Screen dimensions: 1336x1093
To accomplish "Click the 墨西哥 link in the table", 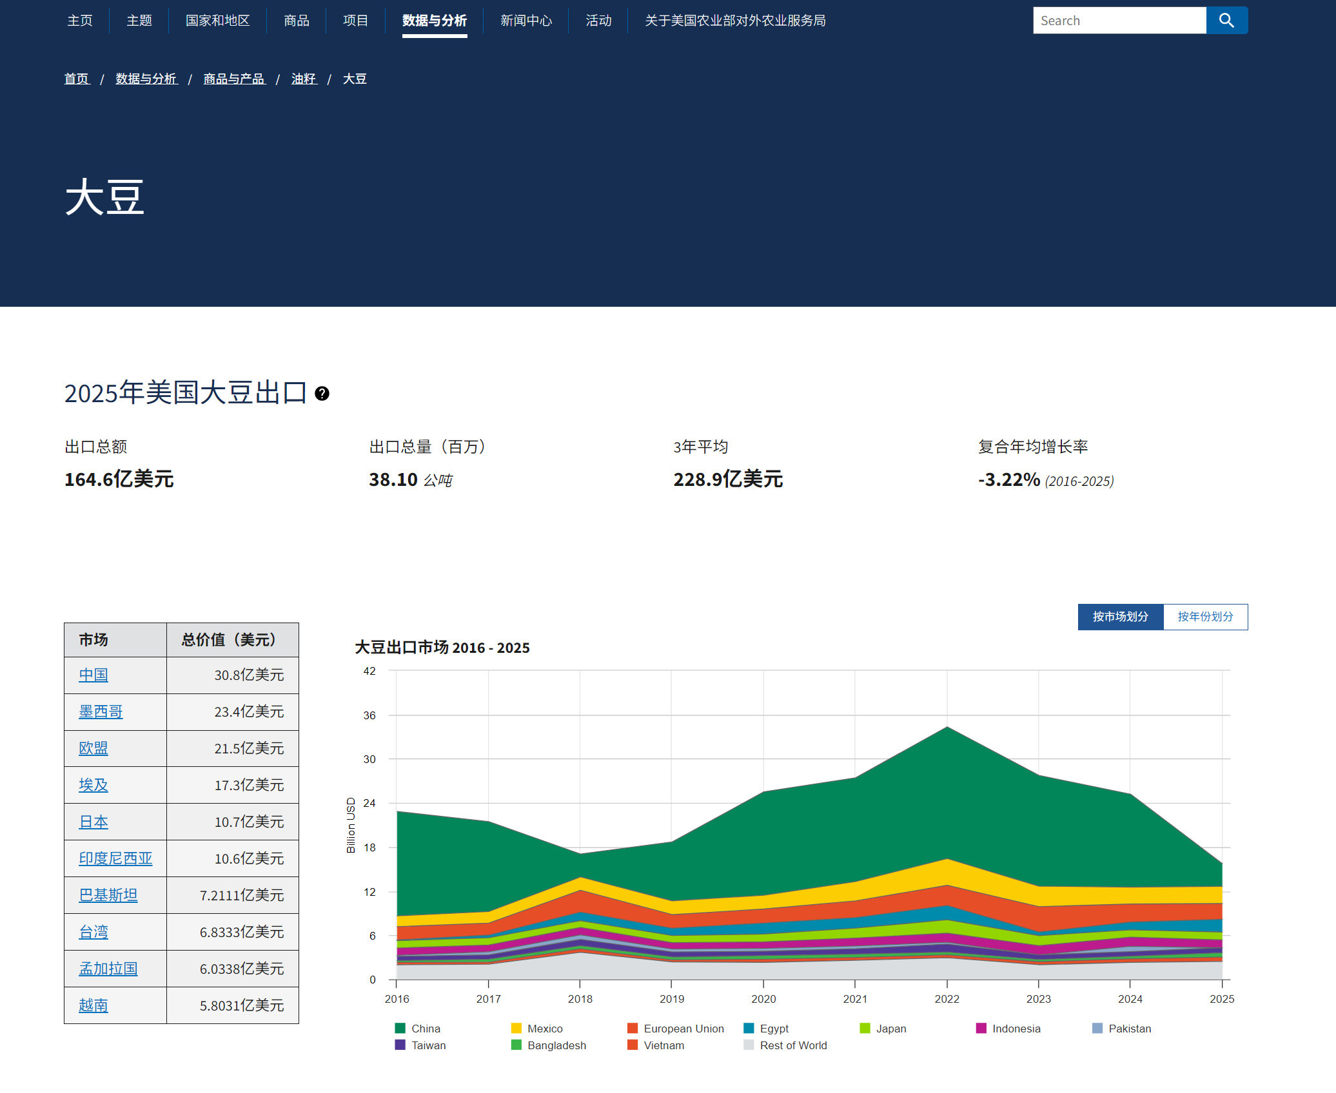I will click(101, 711).
